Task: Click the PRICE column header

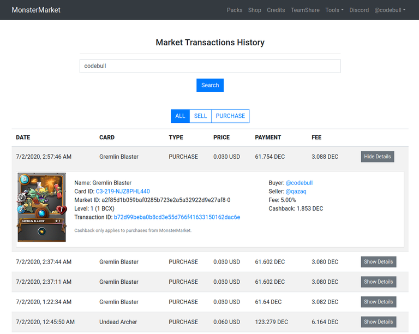Action: coord(222,138)
